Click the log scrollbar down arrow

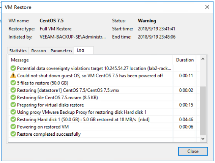point(203,138)
